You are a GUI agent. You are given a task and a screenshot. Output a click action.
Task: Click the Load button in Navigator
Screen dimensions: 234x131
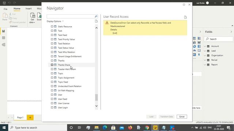pyautogui.click(x=151, y=116)
